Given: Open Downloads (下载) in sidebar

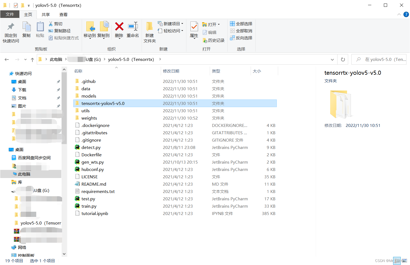Looking at the screenshot, I should tap(19, 90).
